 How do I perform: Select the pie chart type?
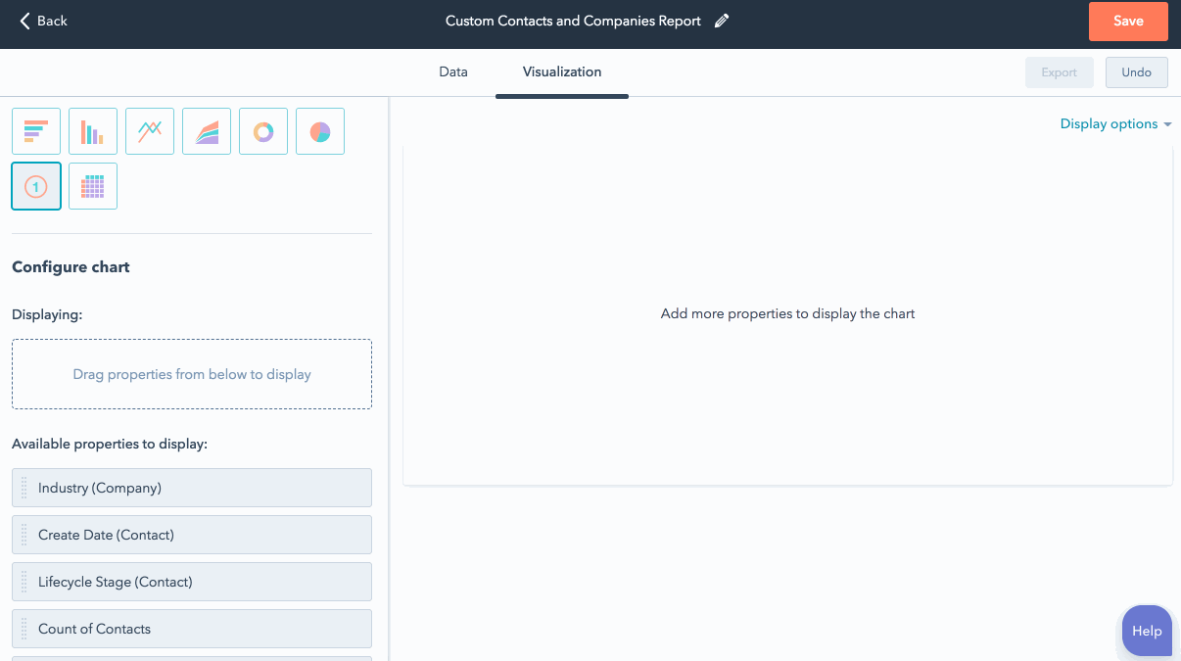click(x=320, y=131)
